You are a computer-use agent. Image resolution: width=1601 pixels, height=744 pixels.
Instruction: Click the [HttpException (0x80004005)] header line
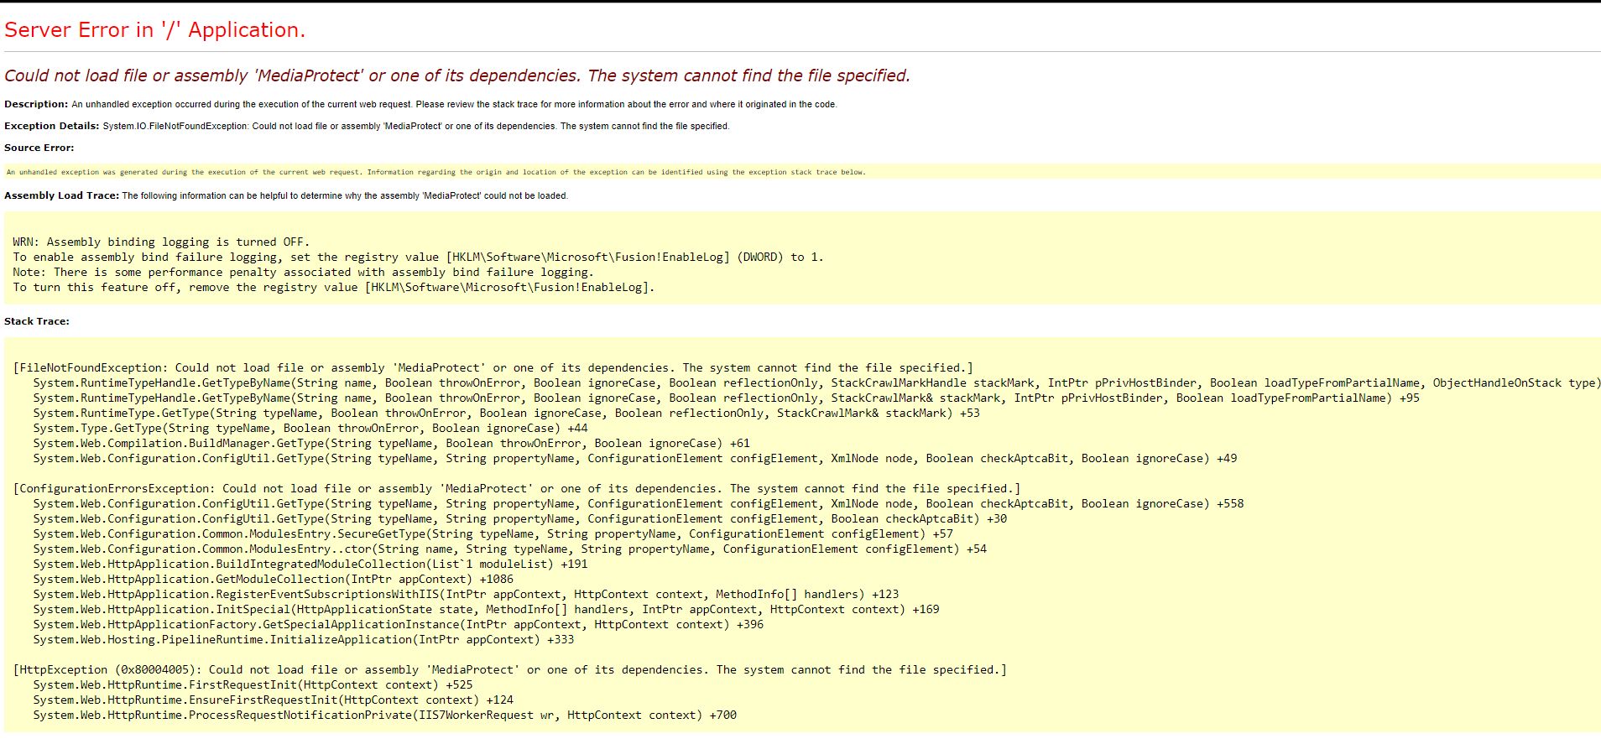coord(509,669)
